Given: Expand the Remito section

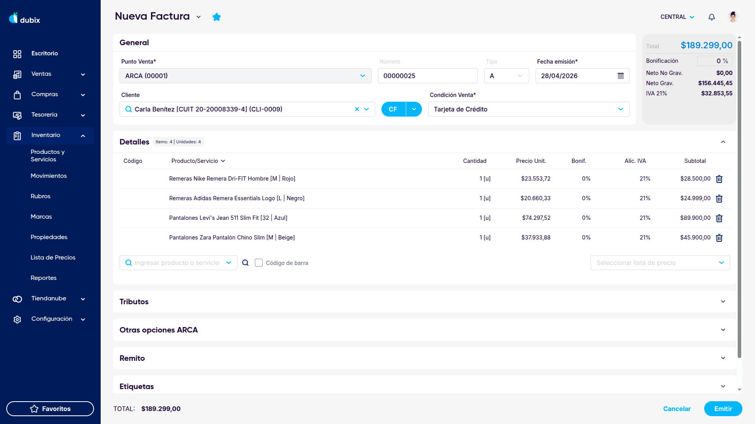Looking at the screenshot, I should coord(723,358).
